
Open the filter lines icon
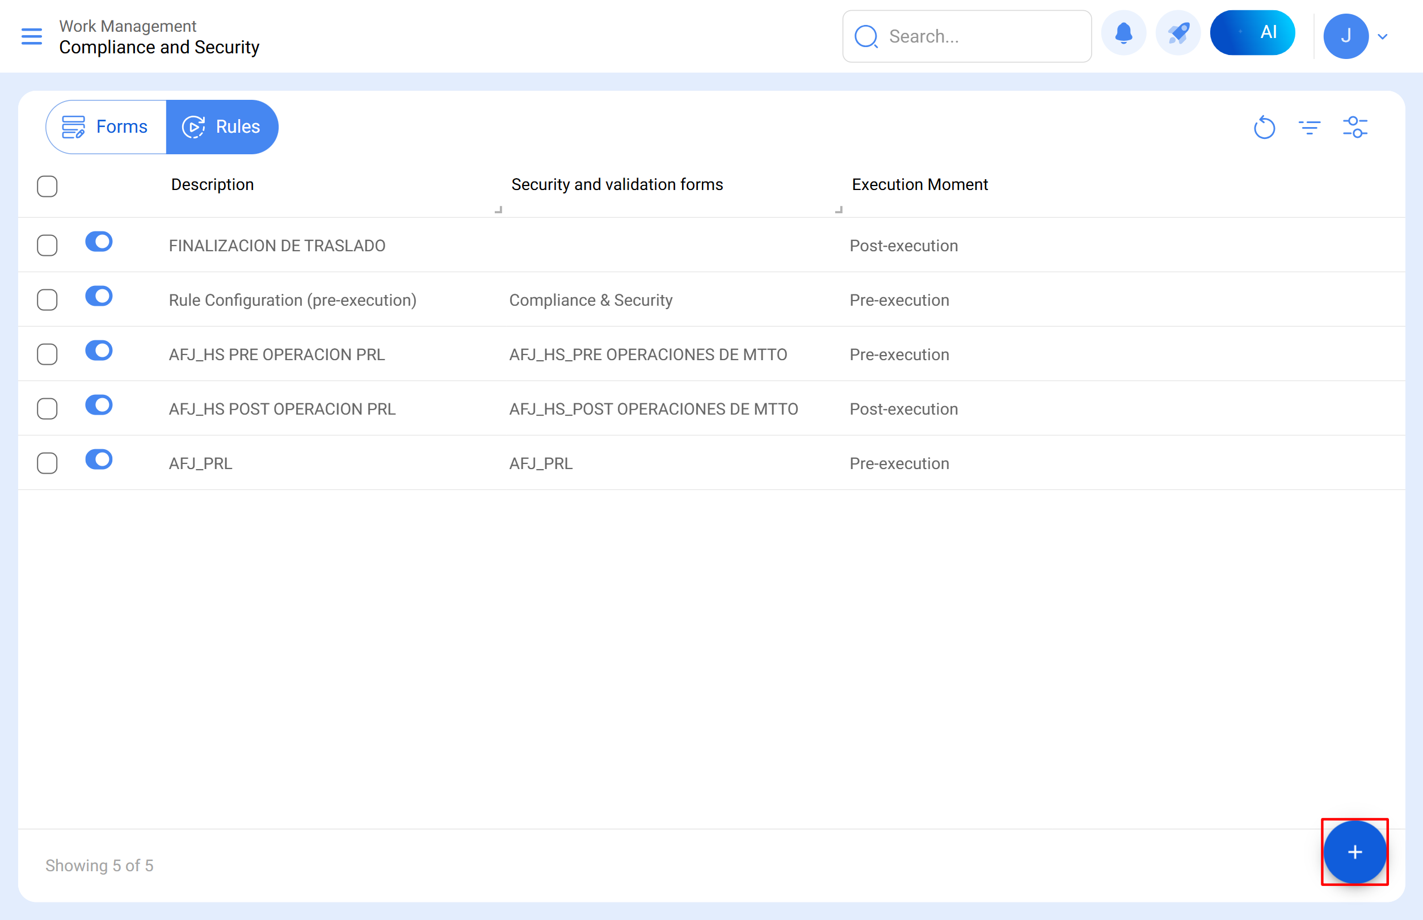click(1309, 127)
